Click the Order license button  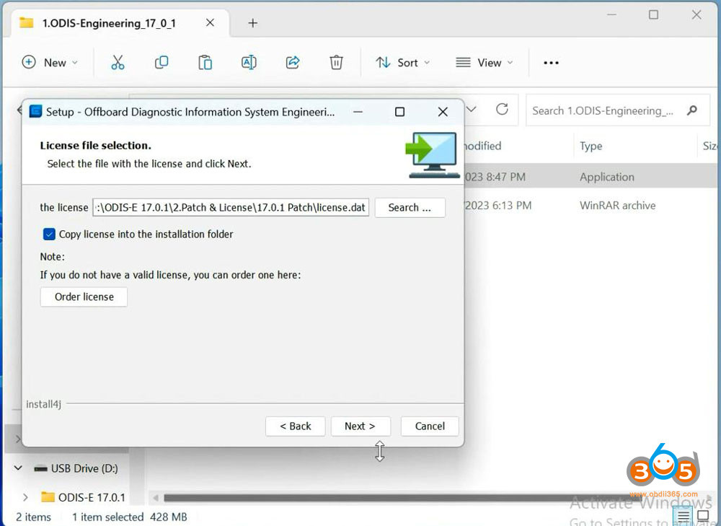point(83,297)
